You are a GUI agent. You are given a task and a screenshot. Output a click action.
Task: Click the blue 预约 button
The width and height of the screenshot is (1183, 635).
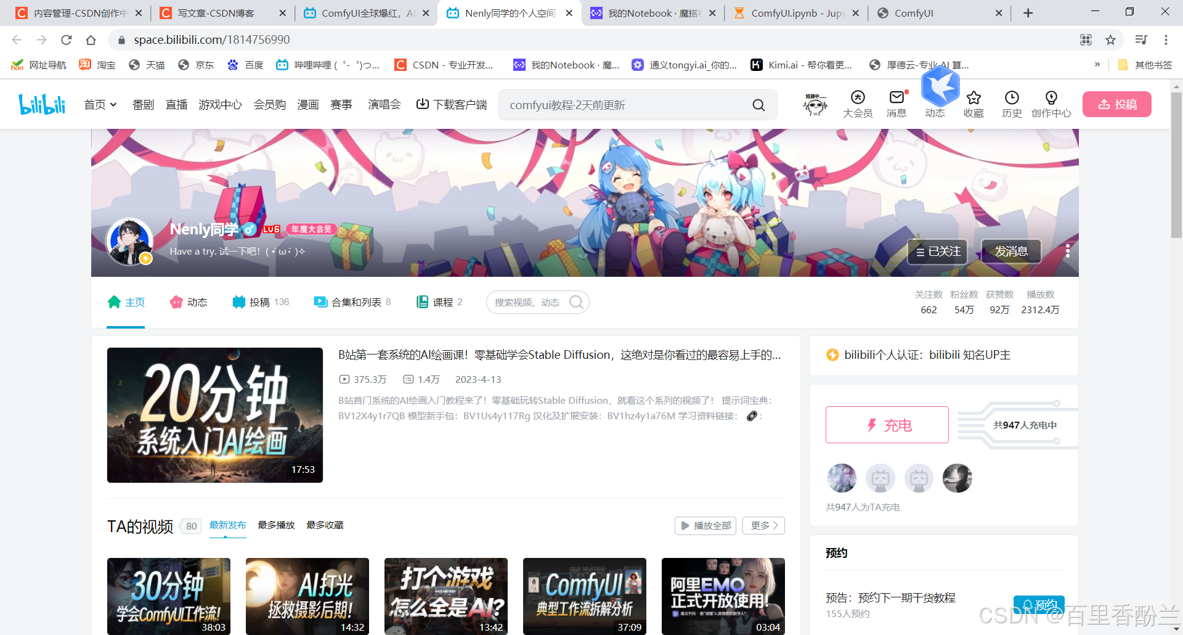click(1039, 605)
